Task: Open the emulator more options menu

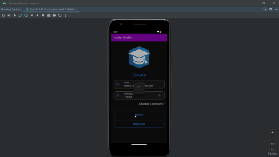Action: click(x=66, y=15)
